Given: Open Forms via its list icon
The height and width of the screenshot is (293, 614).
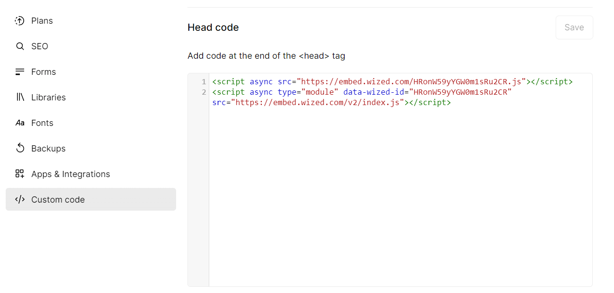Looking at the screenshot, I should coord(19,71).
